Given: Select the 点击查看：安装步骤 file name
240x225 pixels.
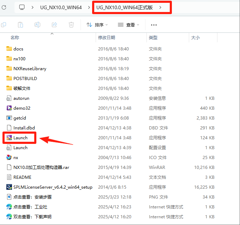Looking at the screenshot, I should point(32,197).
